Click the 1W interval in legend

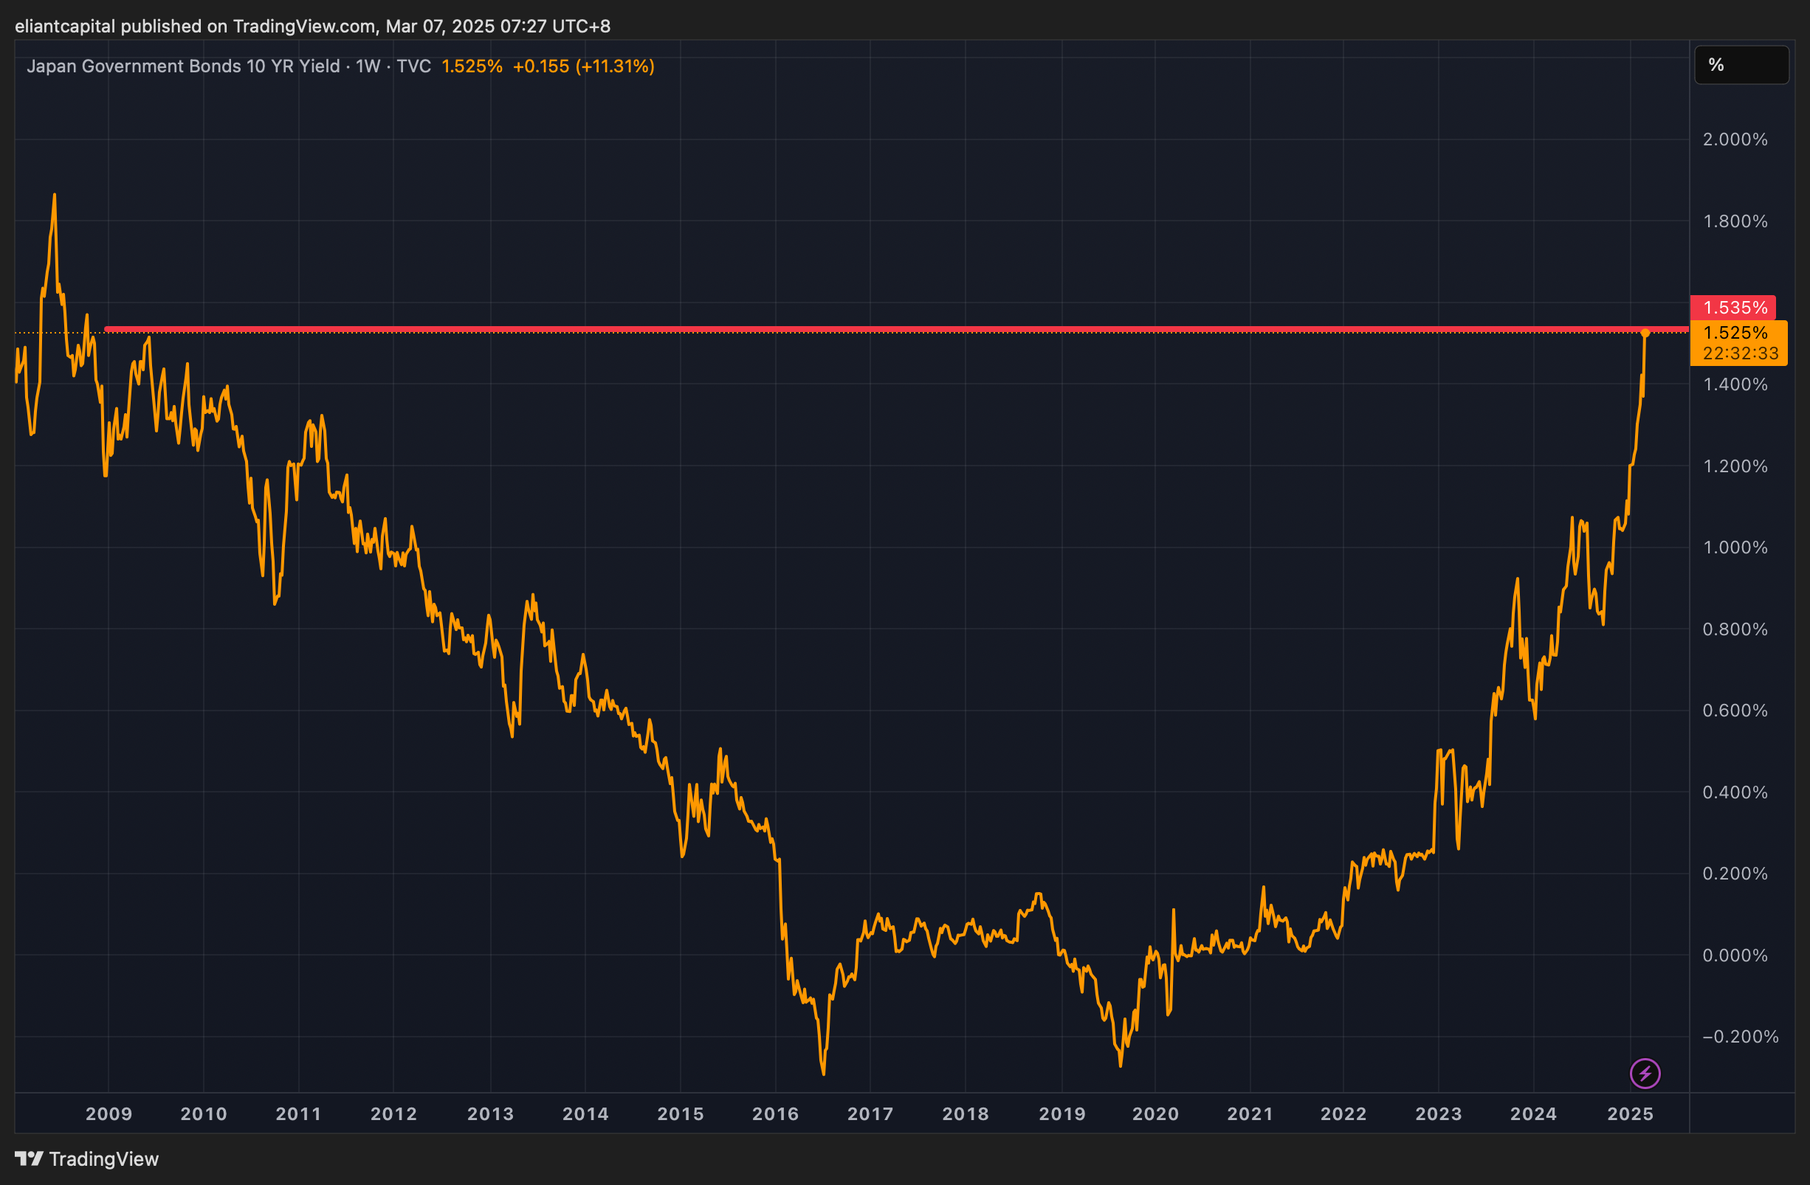[368, 66]
